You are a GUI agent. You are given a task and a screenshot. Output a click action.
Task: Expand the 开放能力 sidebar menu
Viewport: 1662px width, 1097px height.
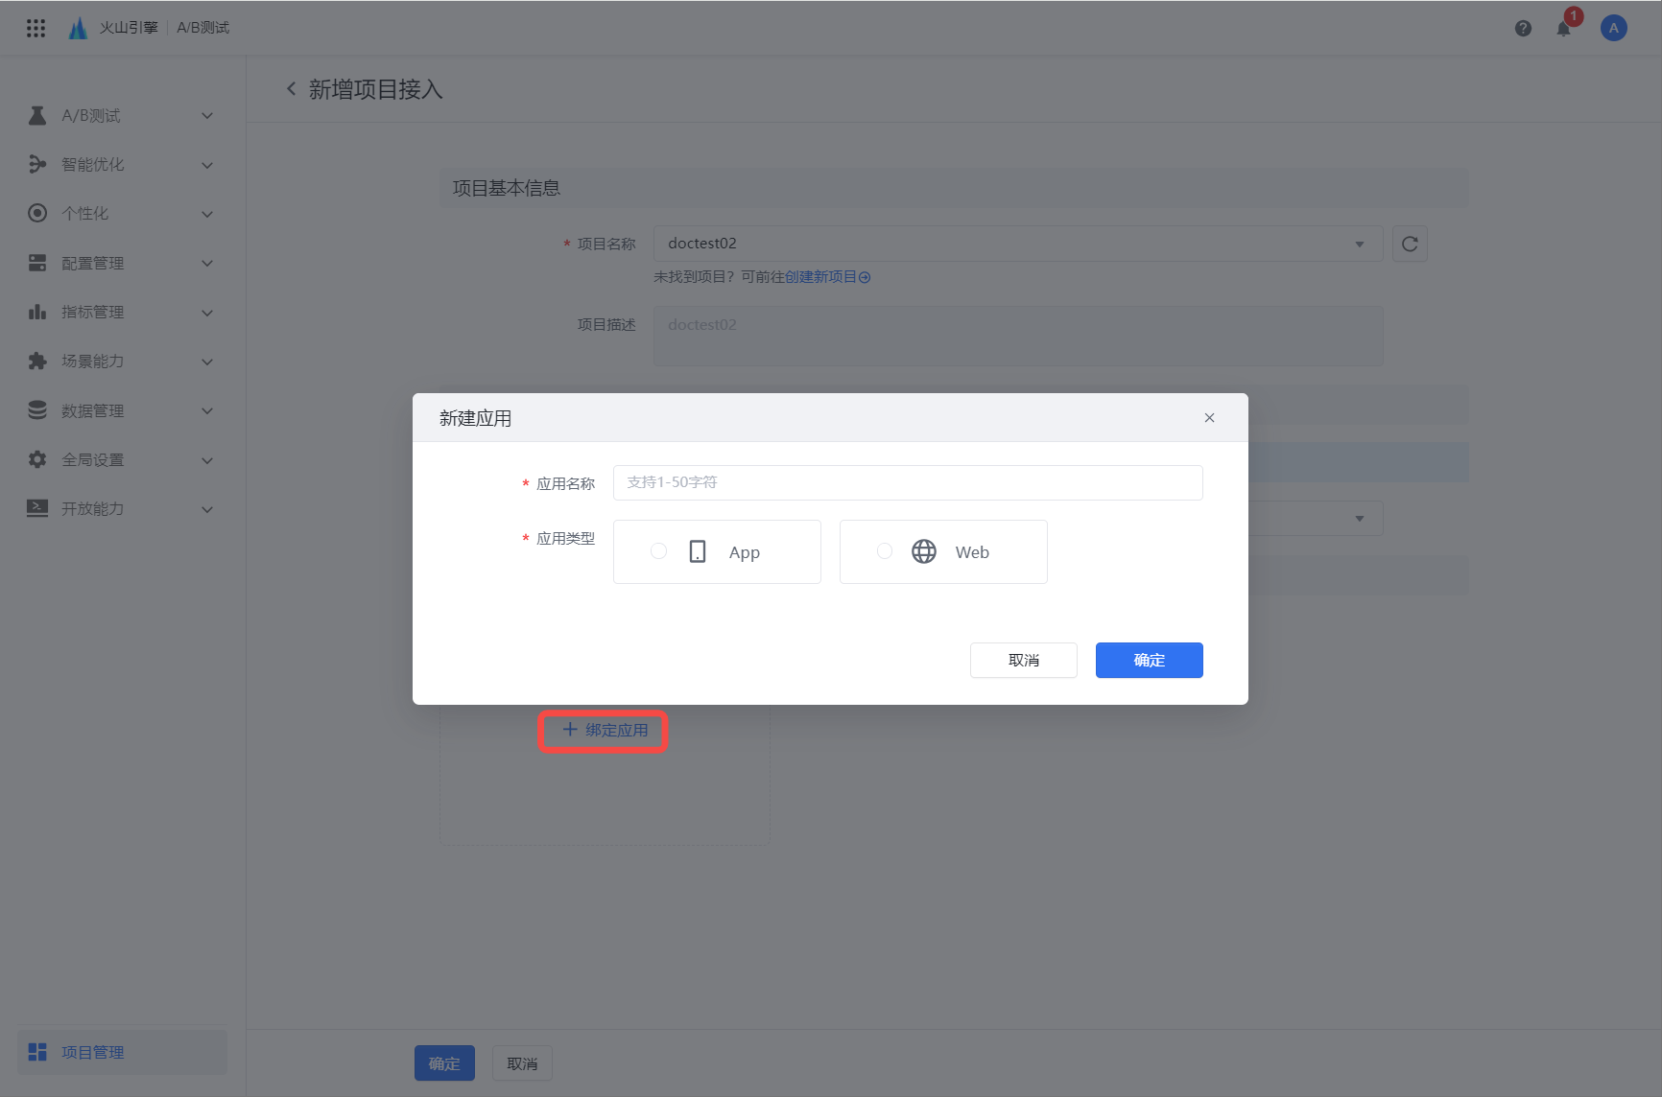pos(207,509)
